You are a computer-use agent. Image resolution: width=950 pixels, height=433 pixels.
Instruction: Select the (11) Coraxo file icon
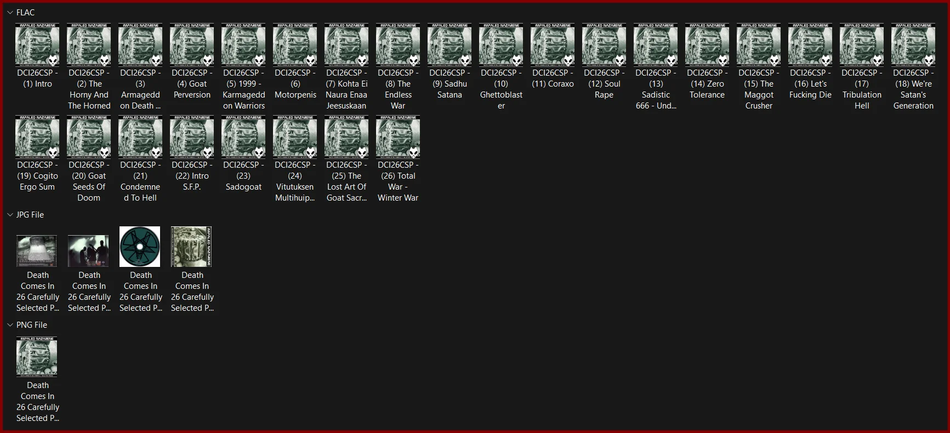553,44
